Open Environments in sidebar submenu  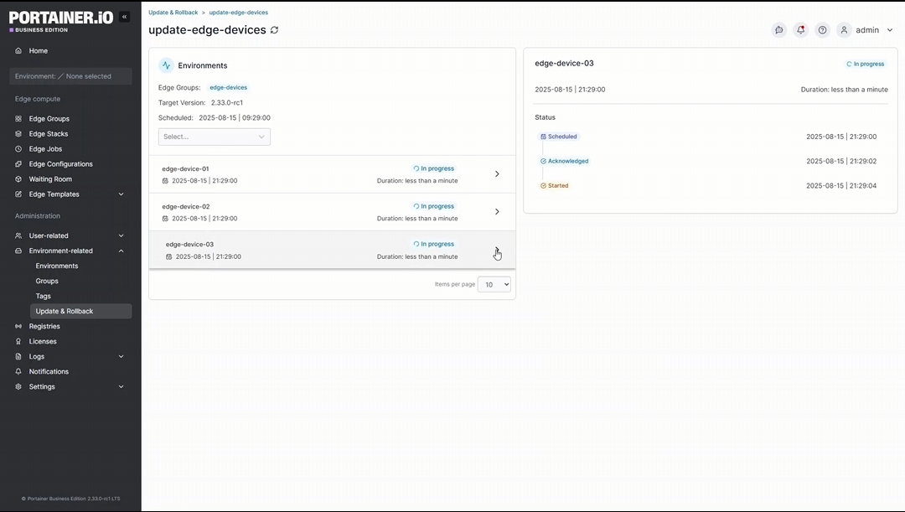[x=57, y=266]
